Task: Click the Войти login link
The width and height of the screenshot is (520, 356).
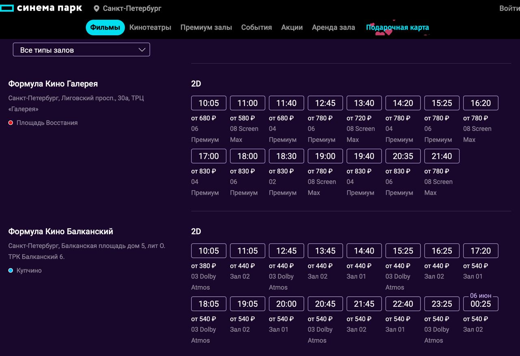Action: [509, 9]
